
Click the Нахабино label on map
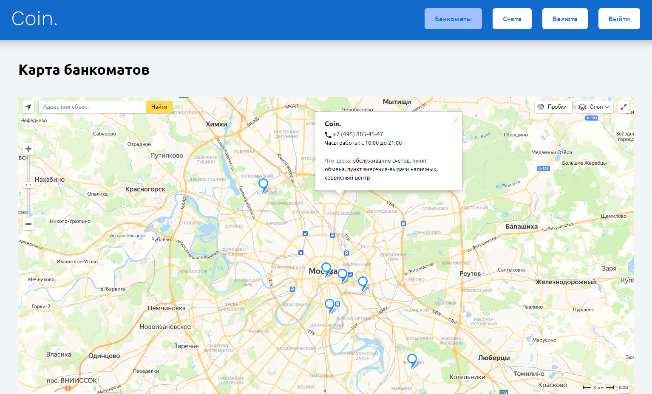50,180
